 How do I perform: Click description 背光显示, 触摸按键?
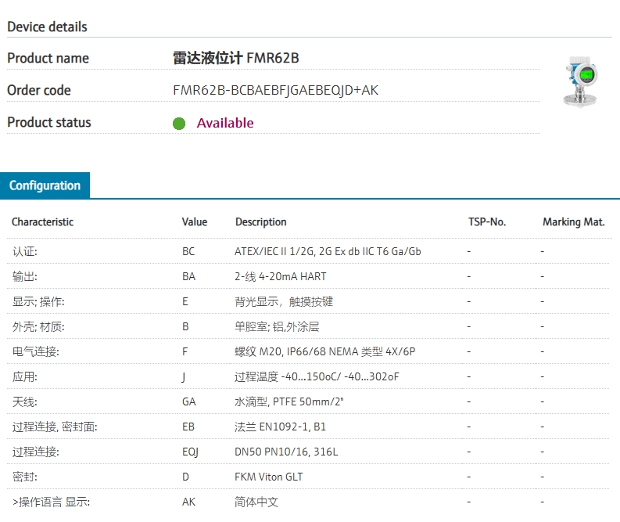click(x=284, y=301)
